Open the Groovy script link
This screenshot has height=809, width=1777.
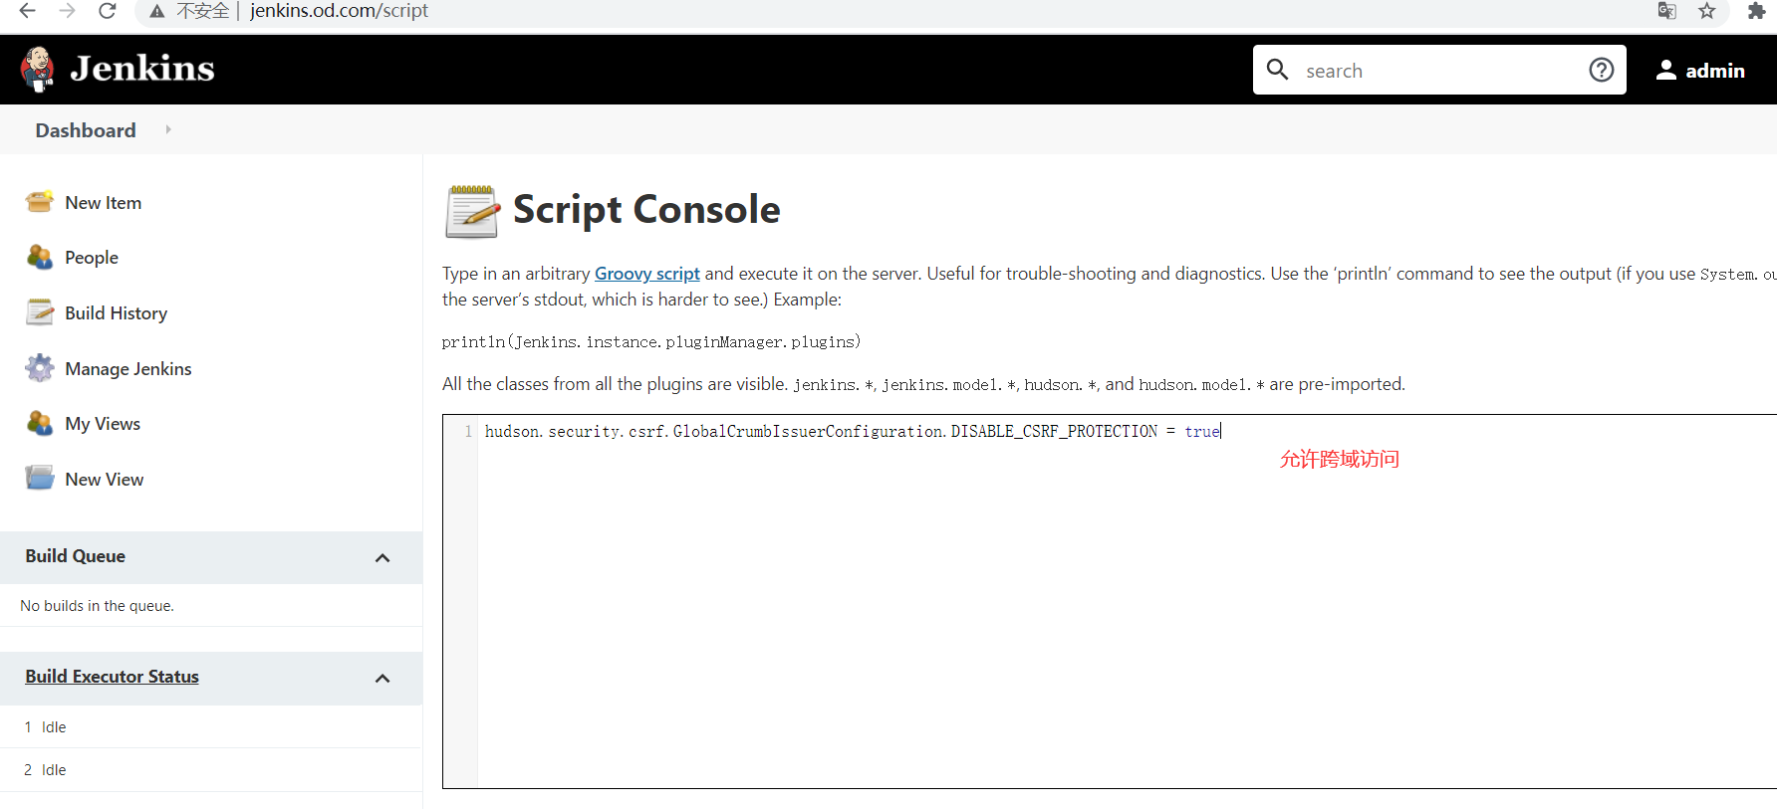point(647,274)
